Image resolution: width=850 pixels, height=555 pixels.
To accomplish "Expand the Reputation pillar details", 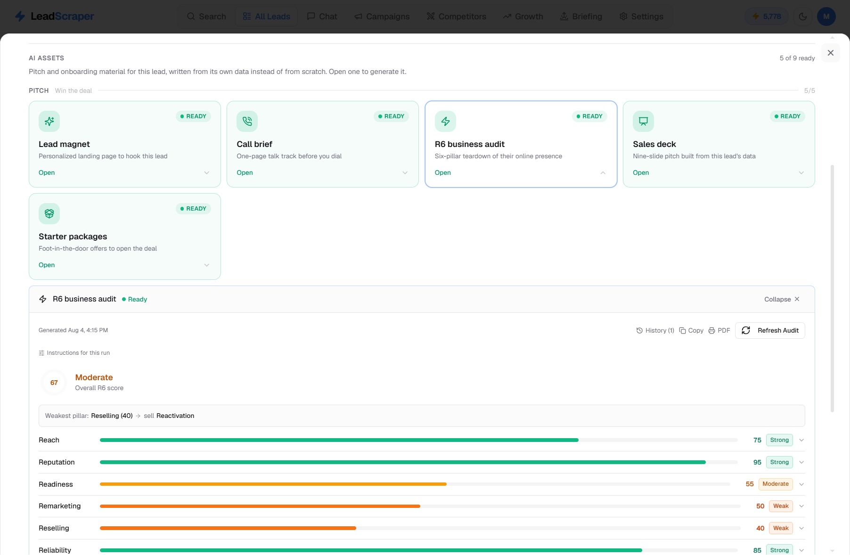I will [801, 462].
